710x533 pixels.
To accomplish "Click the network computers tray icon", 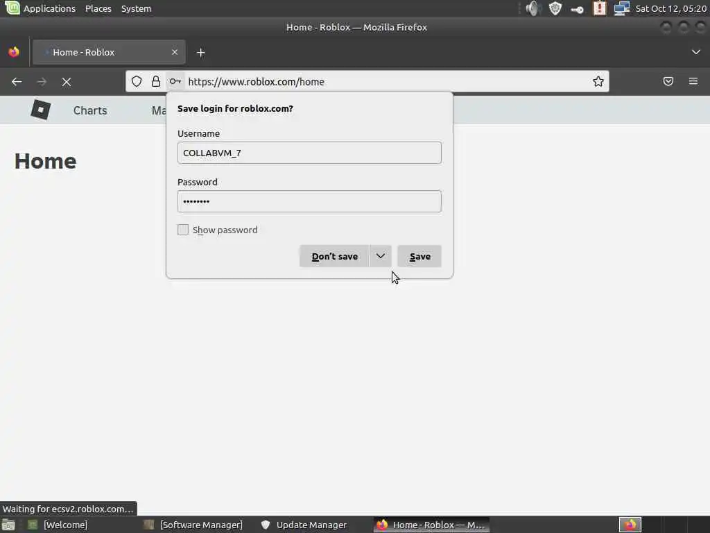I will pos(622,8).
